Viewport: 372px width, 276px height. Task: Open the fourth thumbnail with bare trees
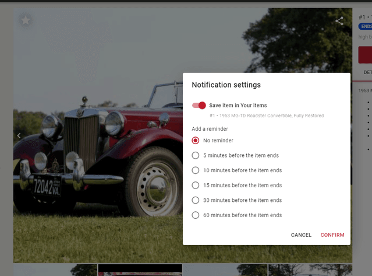point(310,270)
